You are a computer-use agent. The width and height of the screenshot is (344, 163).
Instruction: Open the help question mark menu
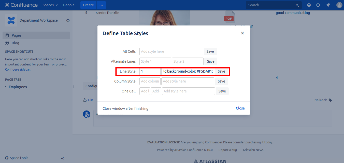pos(309,5)
